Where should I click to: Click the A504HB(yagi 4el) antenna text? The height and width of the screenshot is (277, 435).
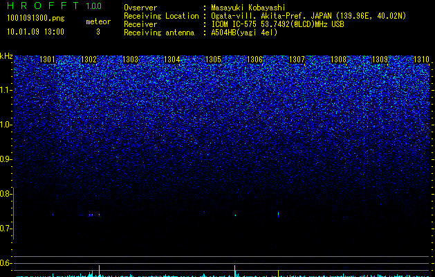(244, 33)
